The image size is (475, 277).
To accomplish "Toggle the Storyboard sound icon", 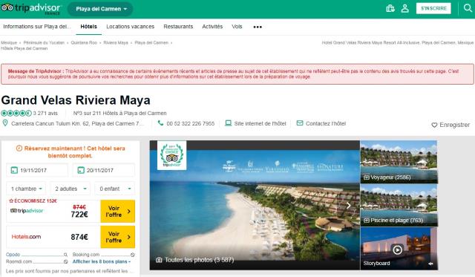I will coord(430,264).
